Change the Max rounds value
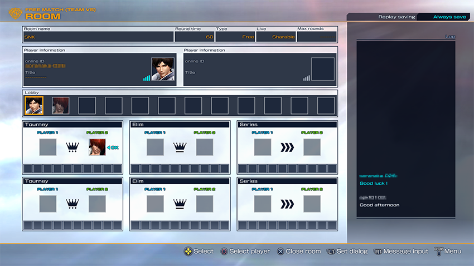Screen dimensions: 474x266 (317, 37)
